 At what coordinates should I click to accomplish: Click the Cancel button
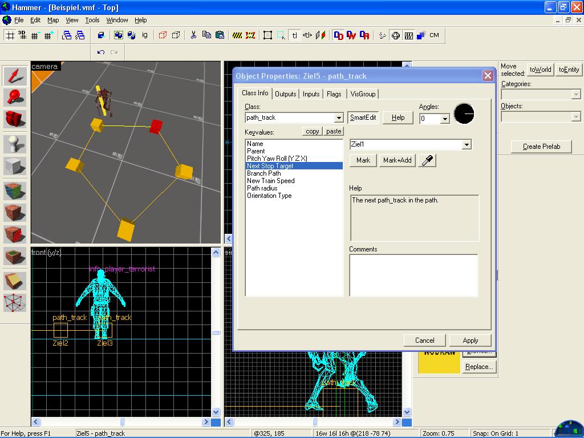(424, 340)
